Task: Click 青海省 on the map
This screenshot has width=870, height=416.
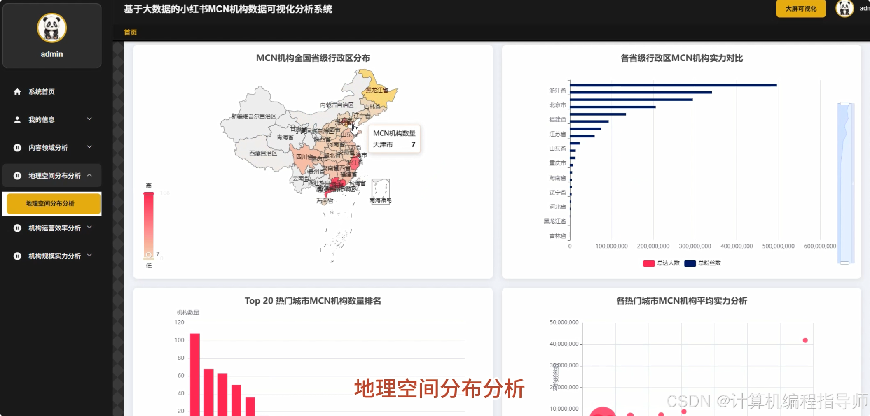Action: coord(285,137)
